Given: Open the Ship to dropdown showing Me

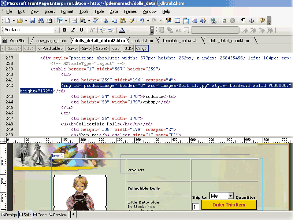Looking at the screenshot, I should [x=230, y=196].
